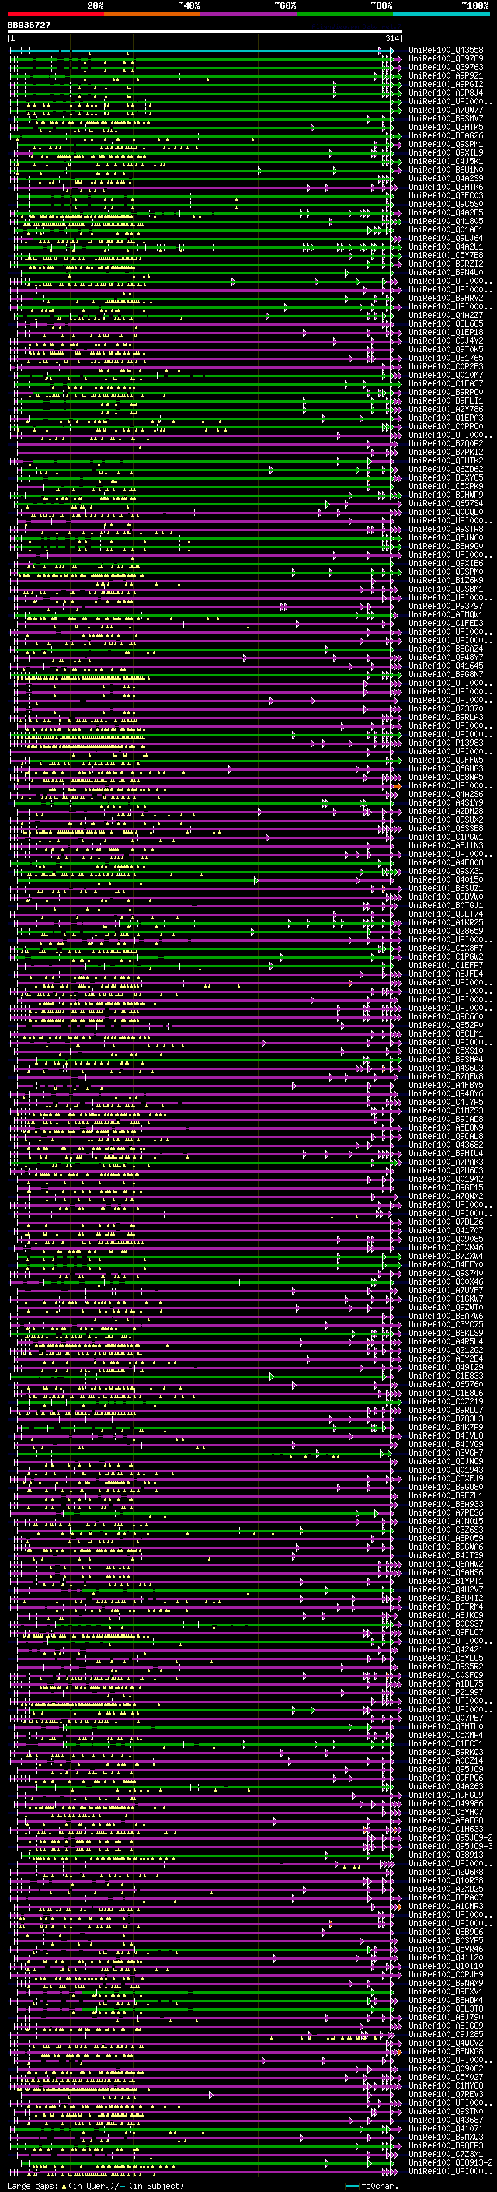
Task: Select the cyan ~100% identity color bar
Action: [442, 14]
